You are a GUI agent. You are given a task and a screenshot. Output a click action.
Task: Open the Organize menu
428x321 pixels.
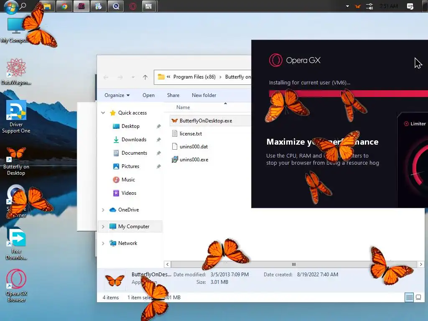tap(117, 95)
